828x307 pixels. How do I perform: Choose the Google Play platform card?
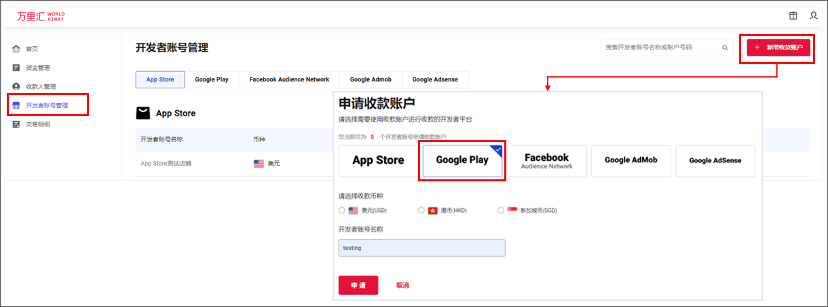462,161
